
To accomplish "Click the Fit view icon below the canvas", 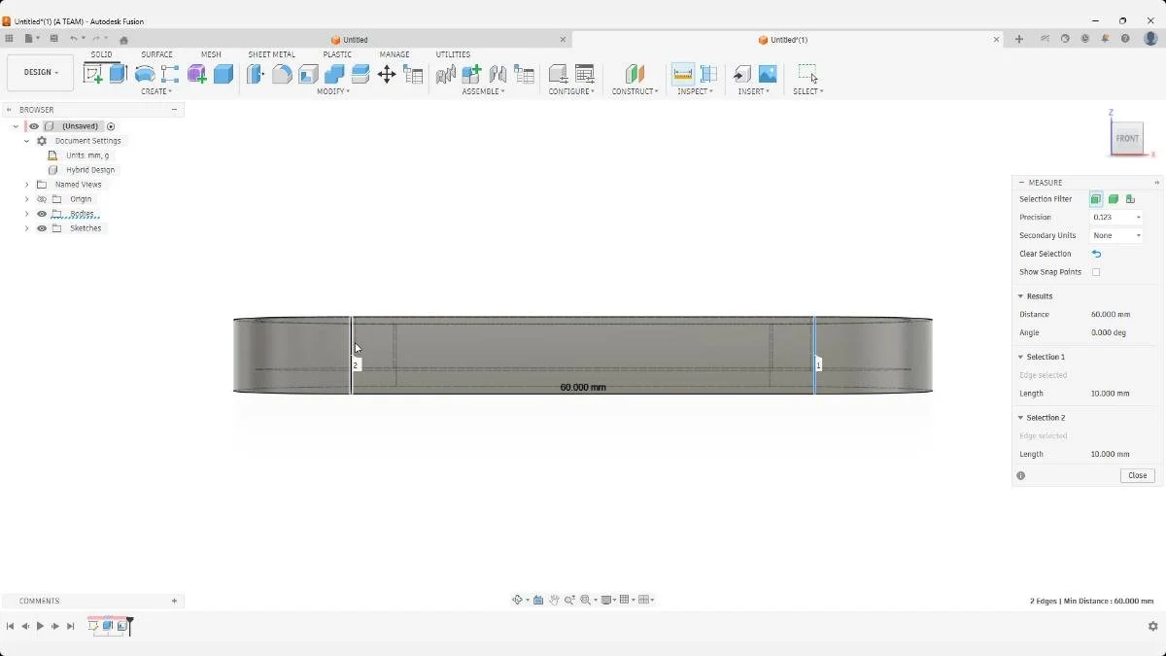I will [x=586, y=600].
